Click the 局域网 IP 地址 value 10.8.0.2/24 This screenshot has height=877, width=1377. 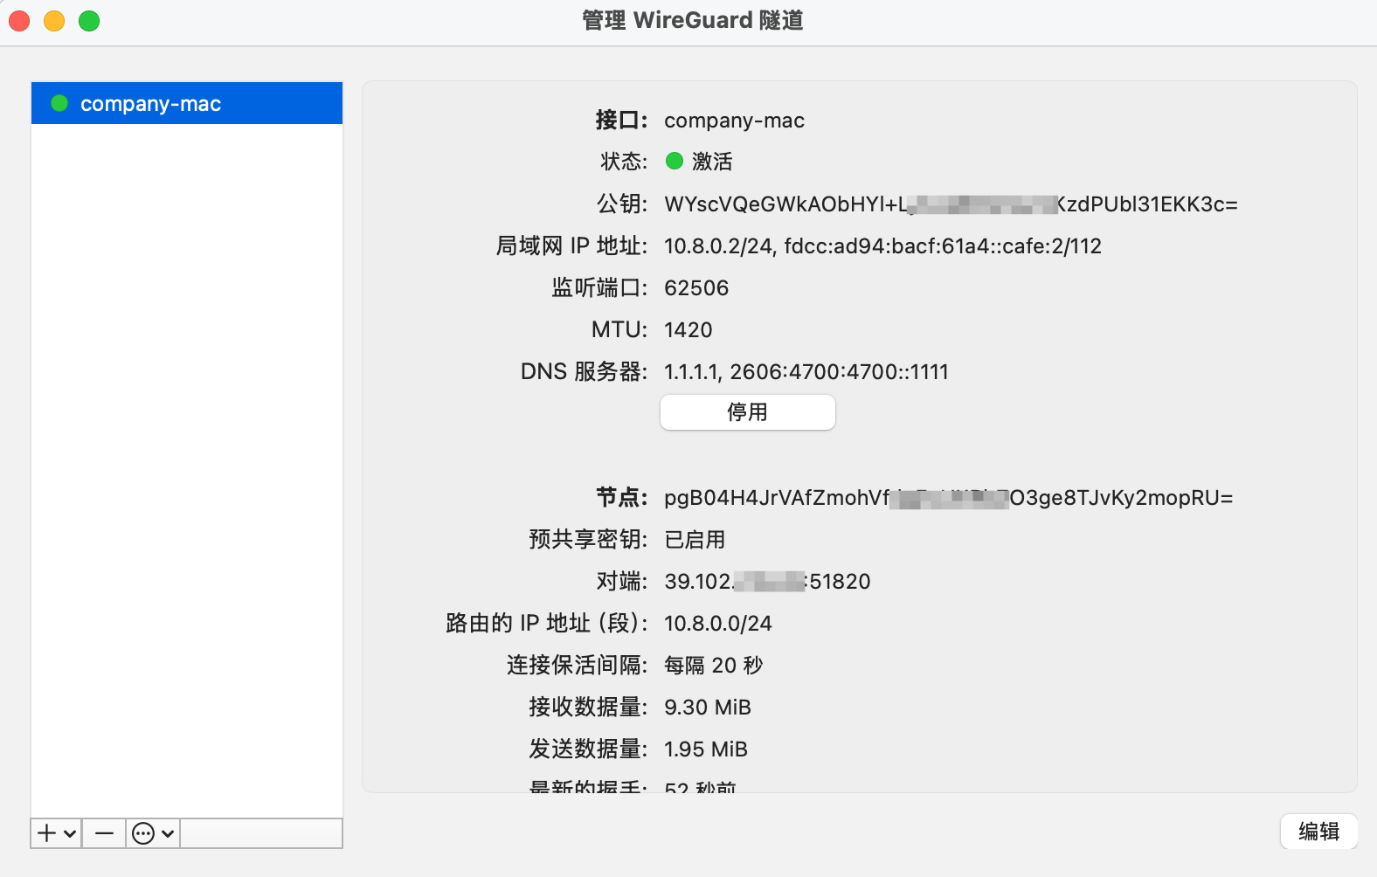[x=718, y=246]
